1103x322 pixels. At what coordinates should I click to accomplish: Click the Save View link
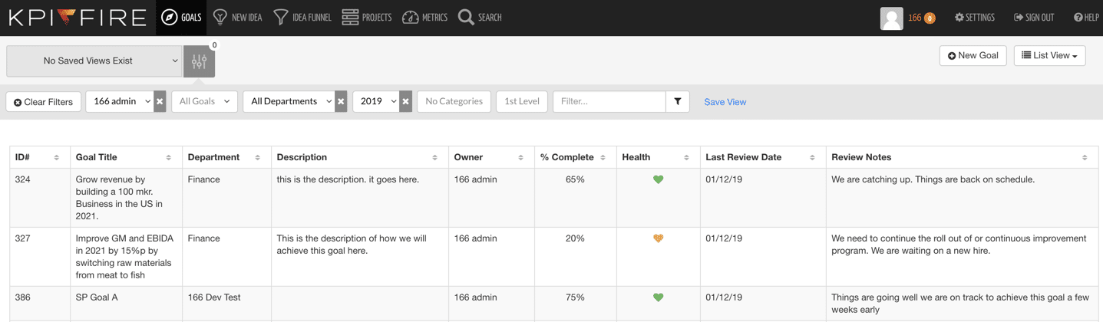coord(725,102)
